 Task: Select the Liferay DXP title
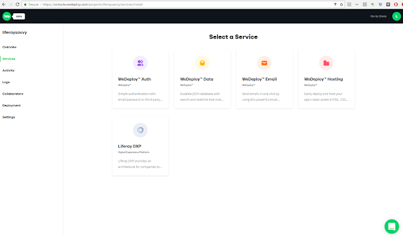[x=130, y=146]
